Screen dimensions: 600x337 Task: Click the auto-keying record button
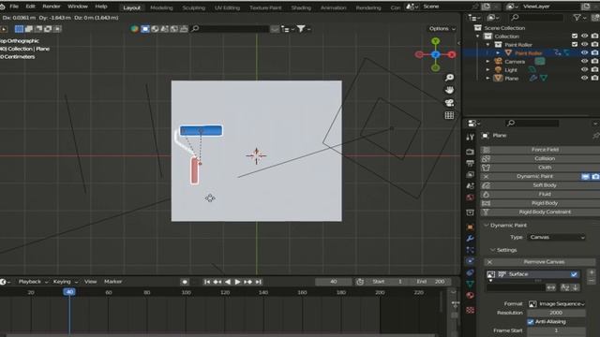click(185, 282)
